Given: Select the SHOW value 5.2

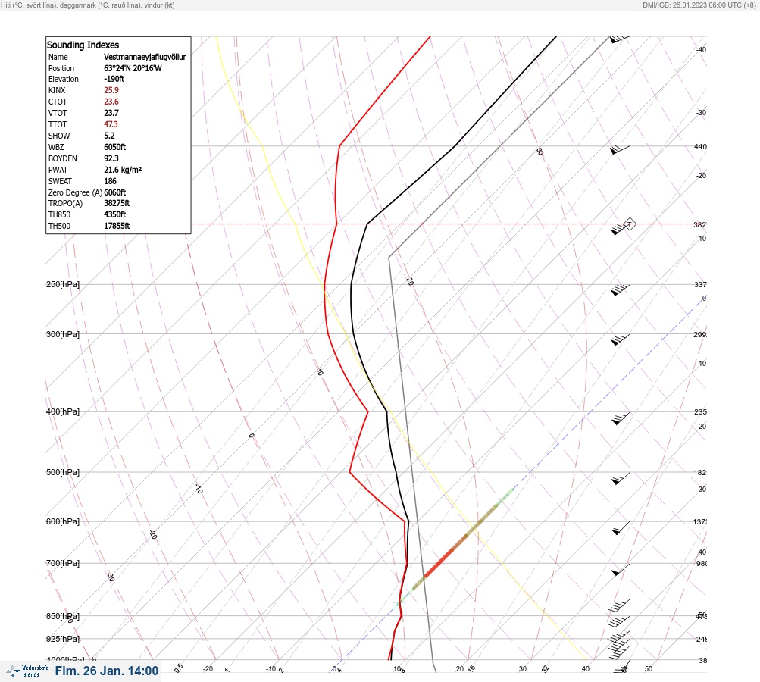Looking at the screenshot, I should point(109,136).
